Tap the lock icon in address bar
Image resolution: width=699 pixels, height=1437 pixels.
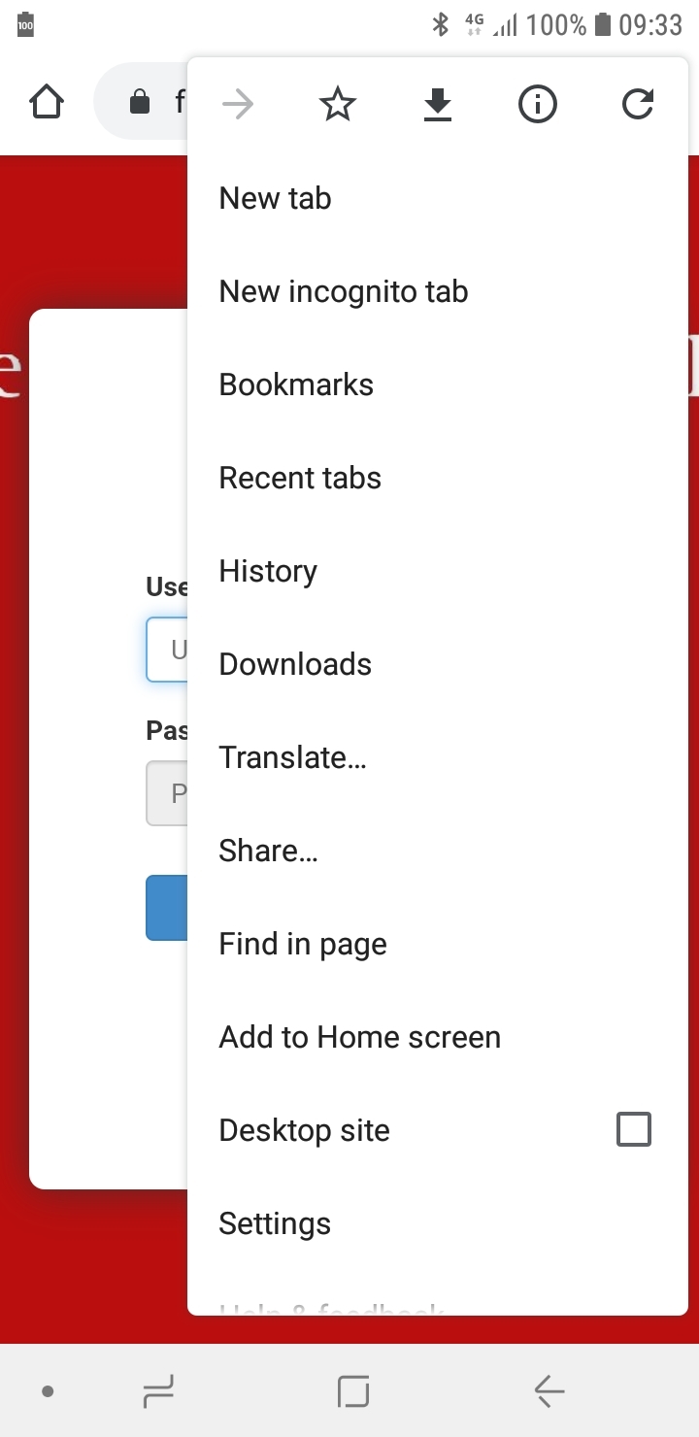pyautogui.click(x=140, y=102)
